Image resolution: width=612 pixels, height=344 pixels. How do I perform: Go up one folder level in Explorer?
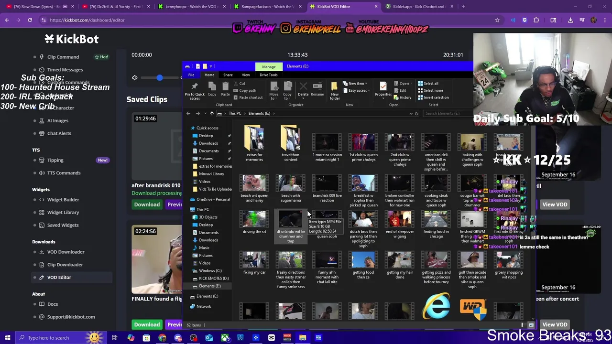coord(212,113)
